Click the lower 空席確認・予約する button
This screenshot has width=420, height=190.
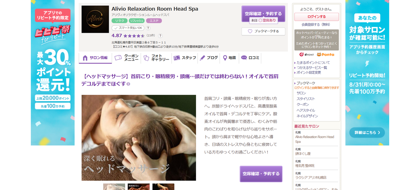pos(261,174)
